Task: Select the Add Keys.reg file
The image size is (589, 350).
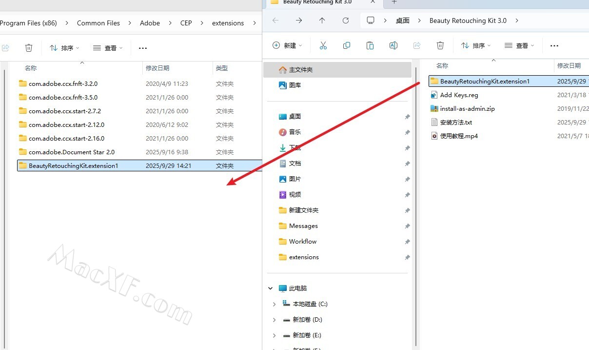Action: tap(459, 95)
